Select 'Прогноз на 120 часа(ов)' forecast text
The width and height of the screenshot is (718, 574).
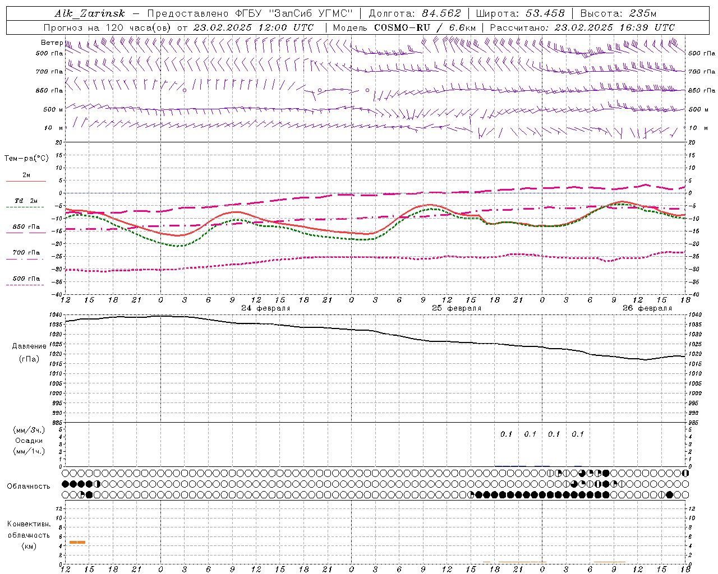point(108,27)
